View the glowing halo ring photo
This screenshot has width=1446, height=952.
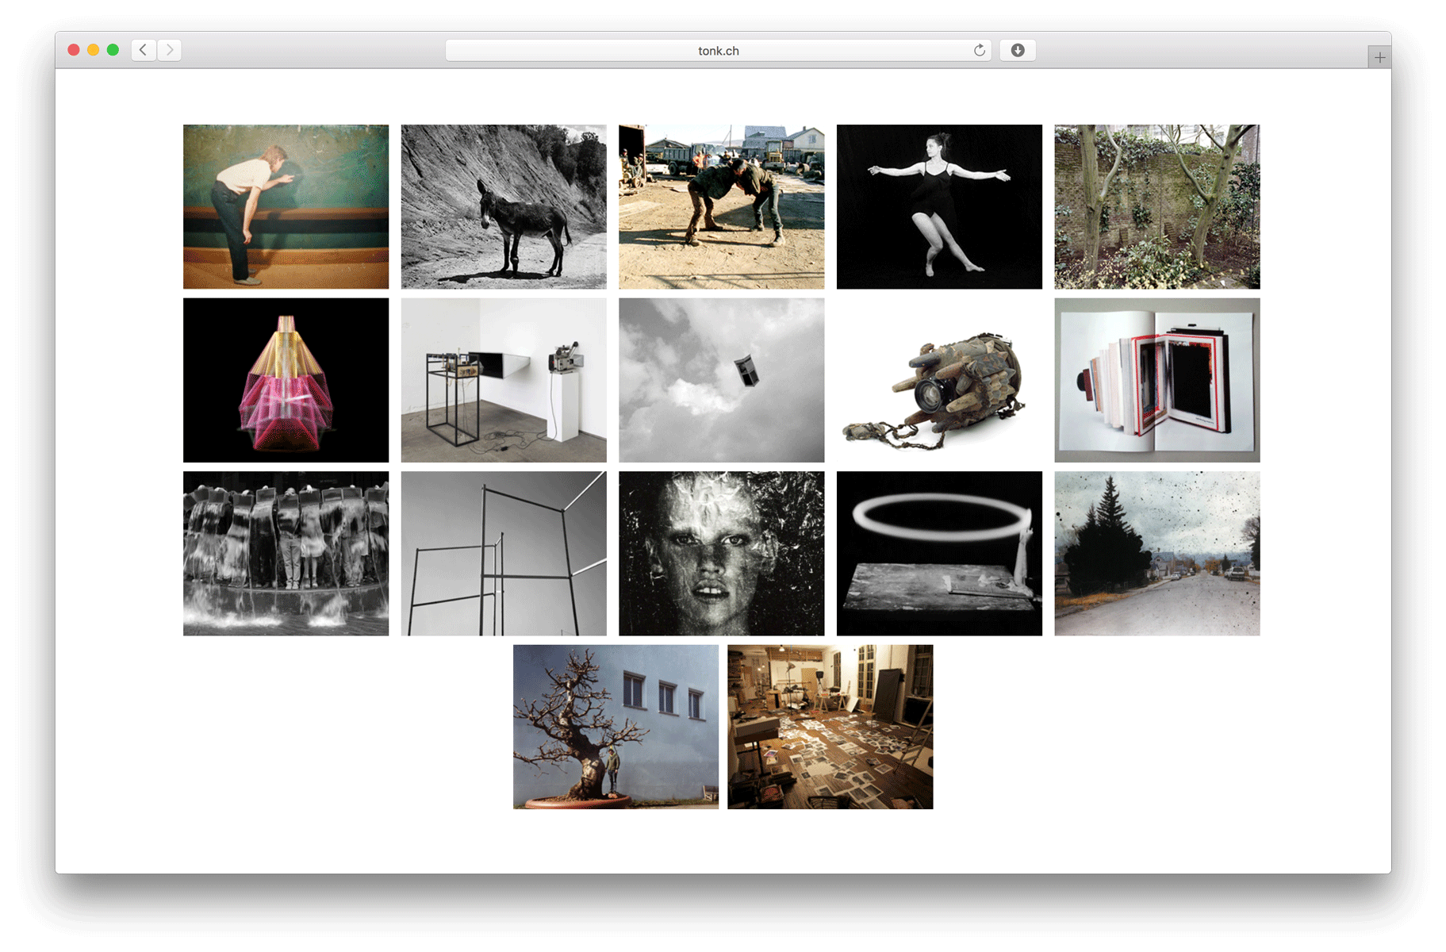[x=939, y=553]
